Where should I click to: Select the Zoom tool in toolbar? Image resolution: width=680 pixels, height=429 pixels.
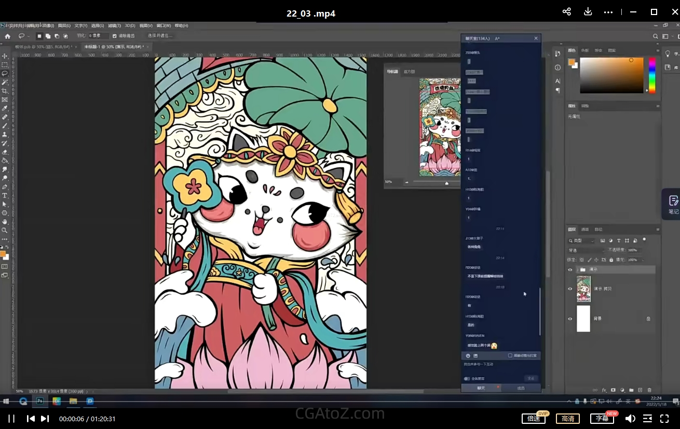click(5, 230)
